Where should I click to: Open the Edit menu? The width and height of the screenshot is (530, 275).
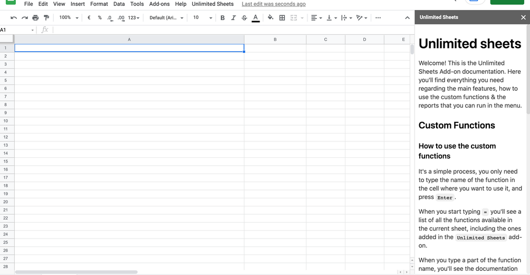click(43, 4)
